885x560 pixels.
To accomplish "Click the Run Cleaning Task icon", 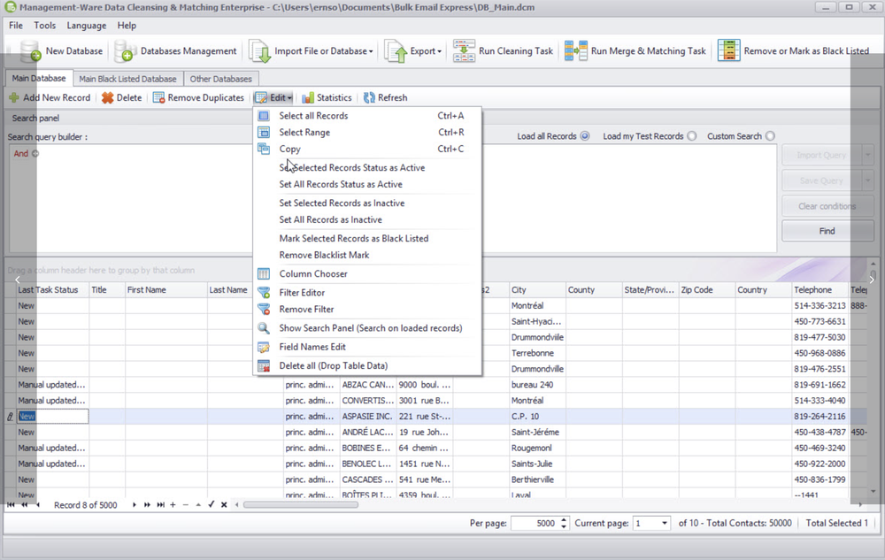I will [464, 50].
